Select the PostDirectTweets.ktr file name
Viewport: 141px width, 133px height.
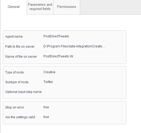coord(58,56)
